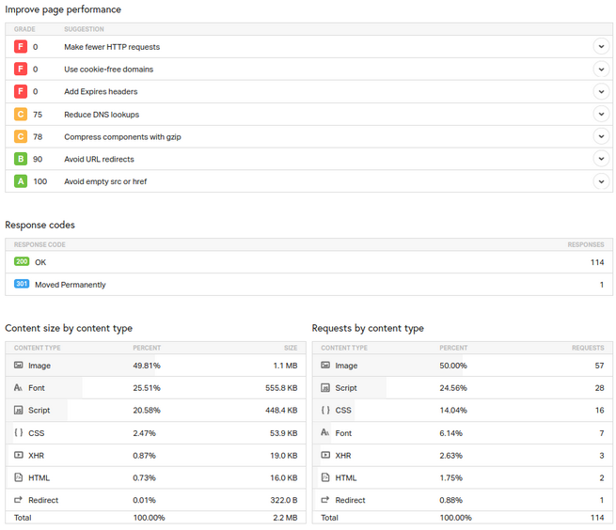
Task: Show details for 'Avoid URL redirects'
Action: click(601, 159)
